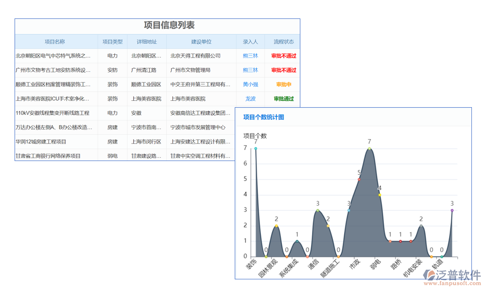Click the 流程状态 column header
The width and height of the screenshot is (486, 291).
tap(283, 42)
